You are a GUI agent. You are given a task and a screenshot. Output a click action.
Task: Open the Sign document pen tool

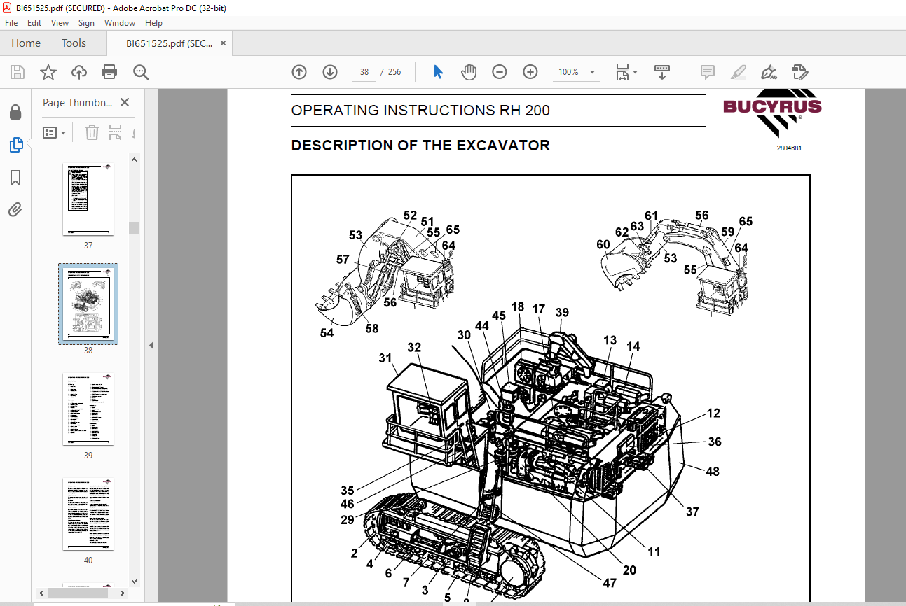(x=769, y=72)
